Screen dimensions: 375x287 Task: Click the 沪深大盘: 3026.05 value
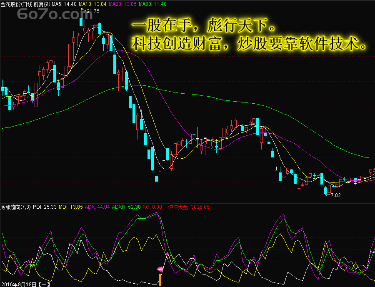189,207
